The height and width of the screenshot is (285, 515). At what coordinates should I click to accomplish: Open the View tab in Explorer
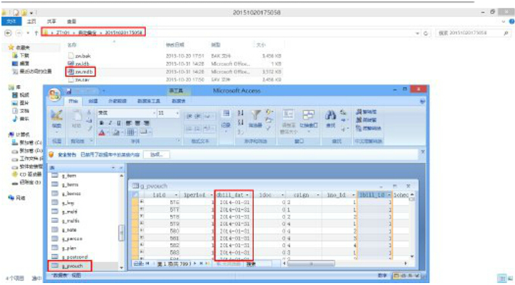point(71,22)
